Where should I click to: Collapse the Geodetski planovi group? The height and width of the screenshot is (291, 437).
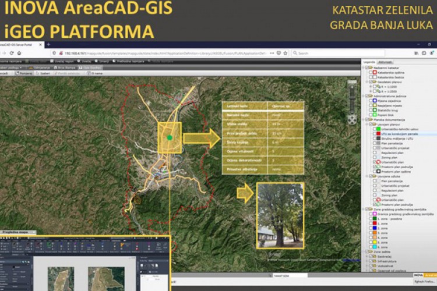pos(366,82)
